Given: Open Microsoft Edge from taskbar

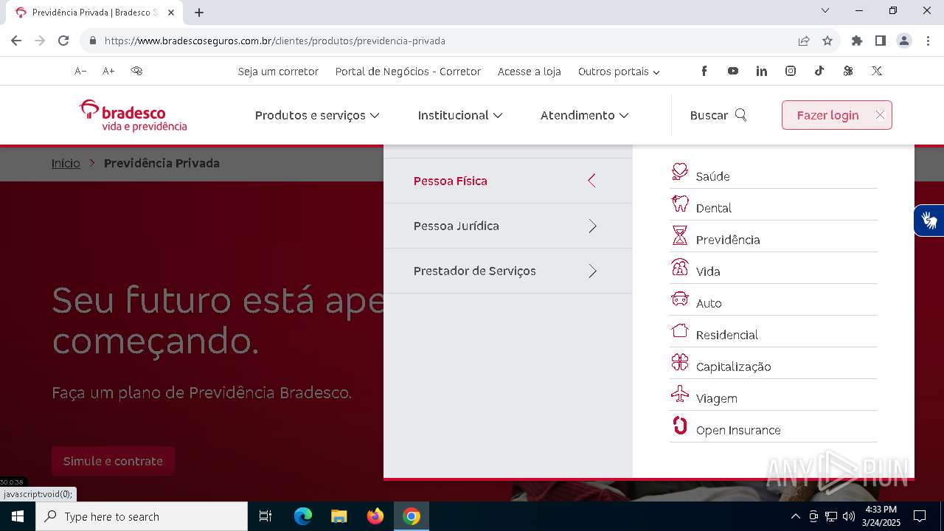Looking at the screenshot, I should 302,516.
